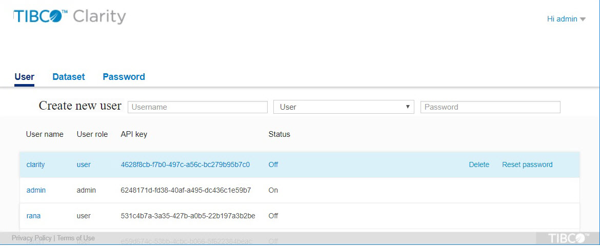This screenshot has height=248, width=600.
Task: Open the Hi admin account menu
Action: click(566, 19)
